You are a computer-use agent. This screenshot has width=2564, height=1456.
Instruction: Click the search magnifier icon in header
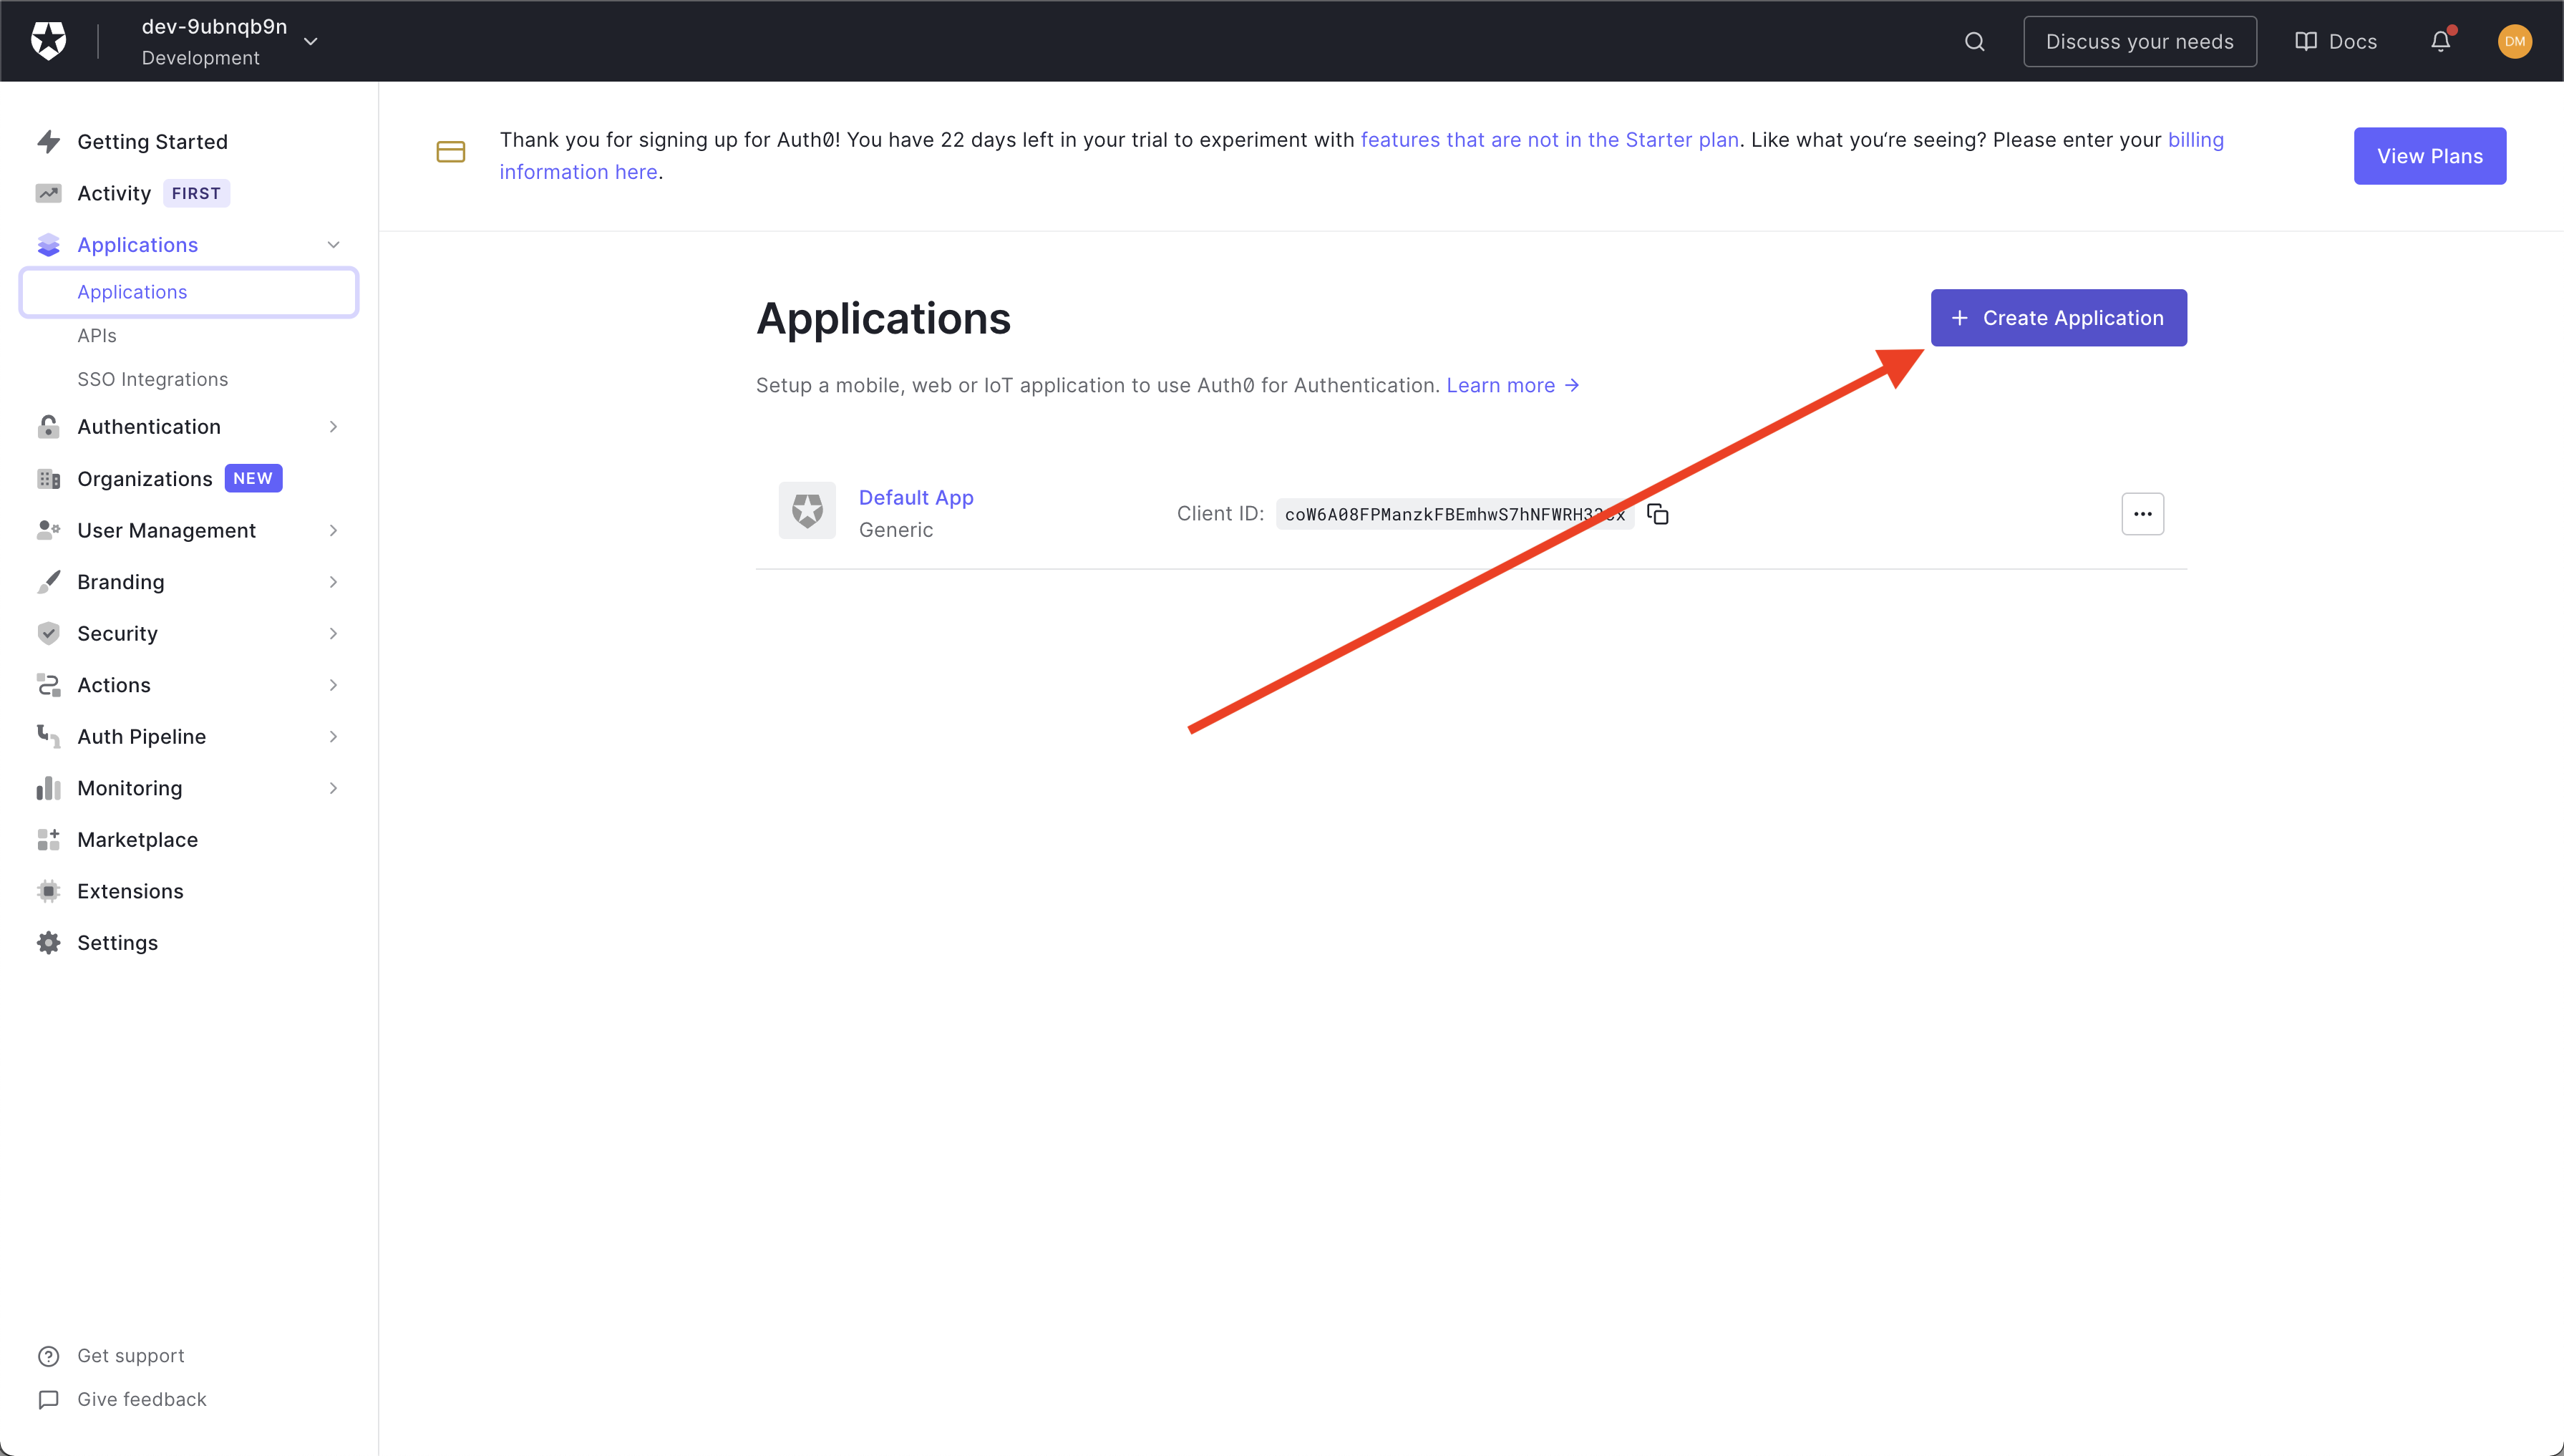point(1974,41)
